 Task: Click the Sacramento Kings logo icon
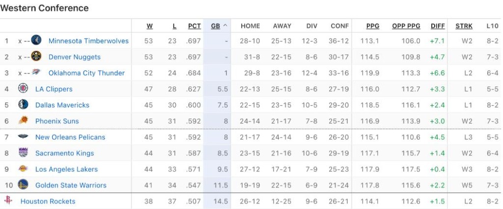pos(23,153)
